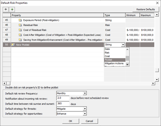Click the Minimum column header
The width and height of the screenshot is (161, 126).
tap(132, 15)
